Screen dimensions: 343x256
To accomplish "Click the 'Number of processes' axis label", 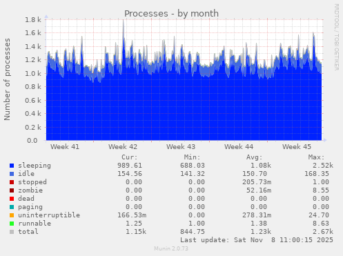I will click(x=7, y=79).
